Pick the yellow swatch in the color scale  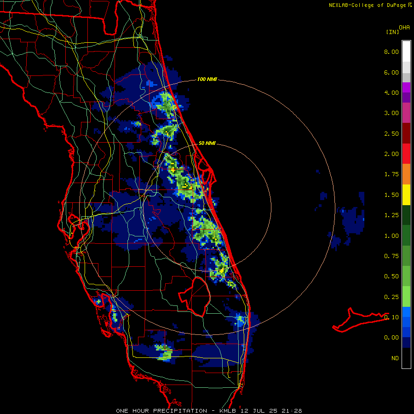(406, 195)
